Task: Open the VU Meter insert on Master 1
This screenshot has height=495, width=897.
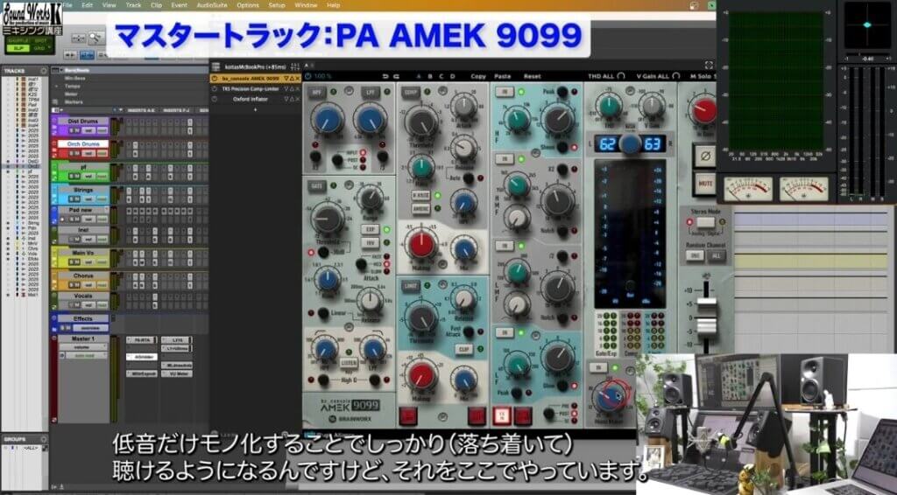Action: [177, 373]
